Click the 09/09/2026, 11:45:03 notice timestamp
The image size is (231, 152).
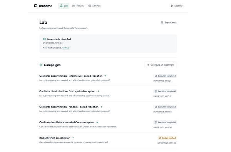click(x=53, y=43)
